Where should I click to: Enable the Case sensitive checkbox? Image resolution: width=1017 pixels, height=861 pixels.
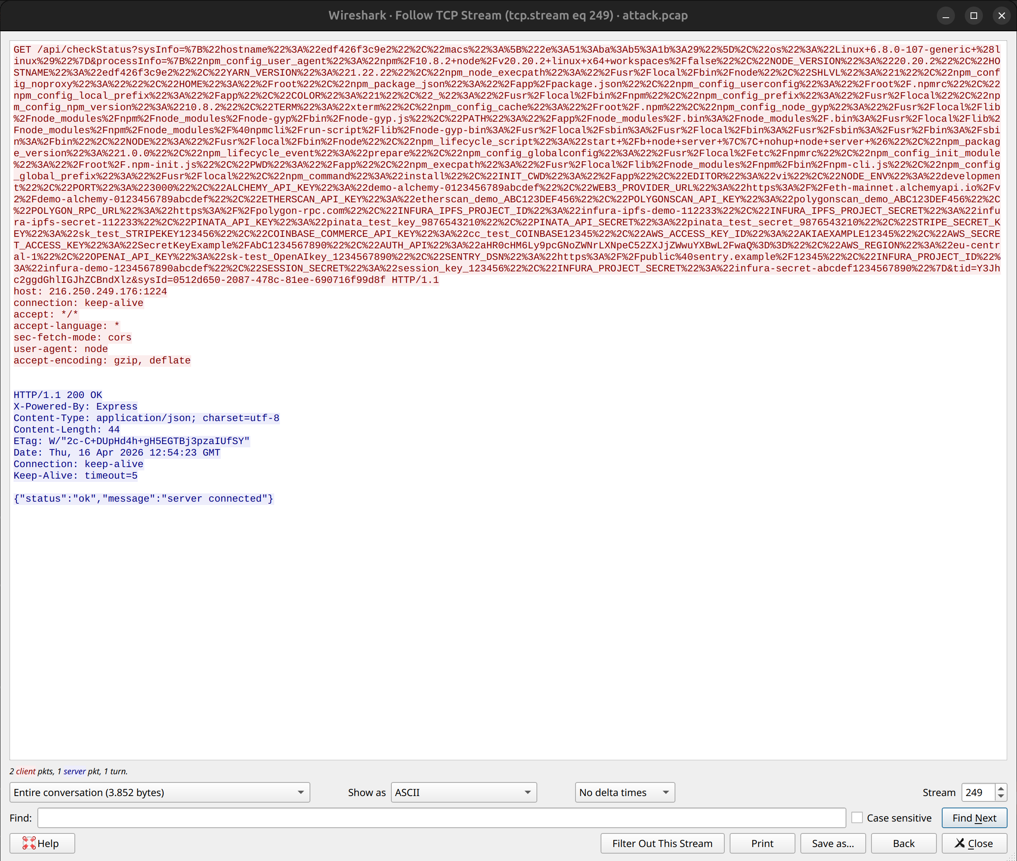(856, 817)
